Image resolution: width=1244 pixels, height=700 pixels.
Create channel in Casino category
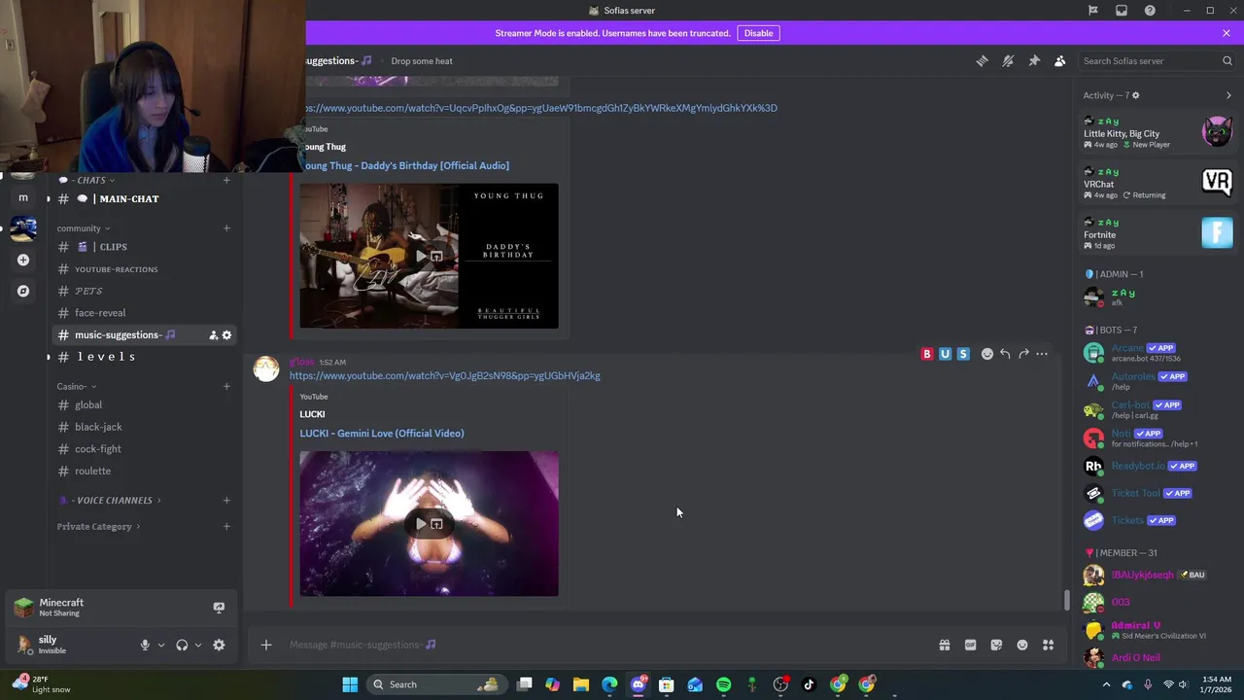226,386
